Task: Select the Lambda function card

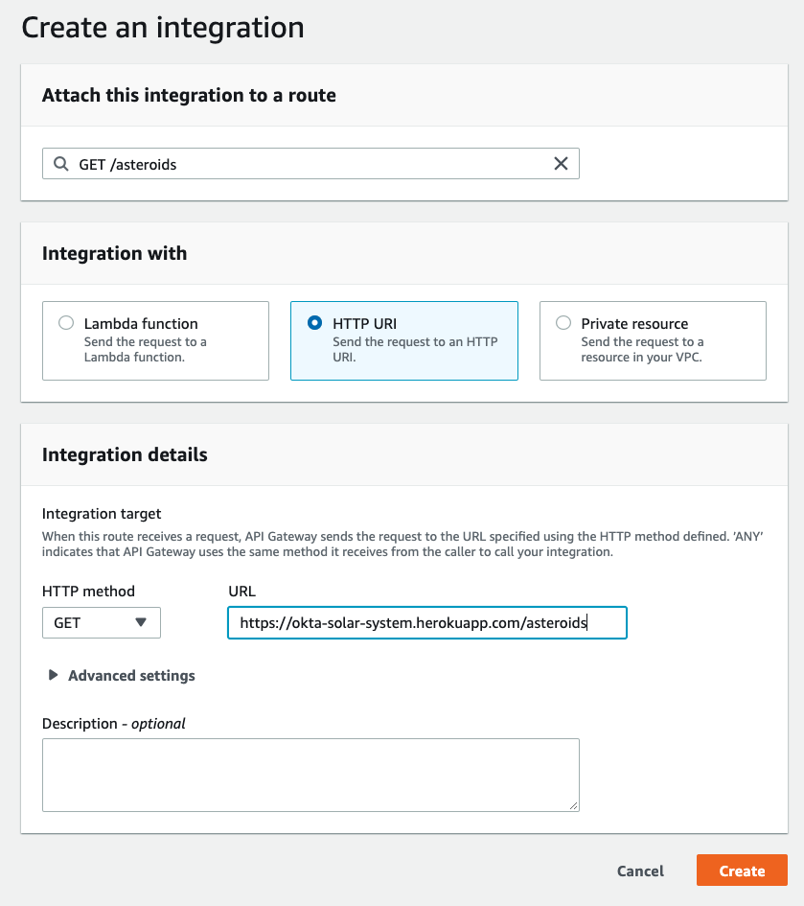Action: point(155,340)
